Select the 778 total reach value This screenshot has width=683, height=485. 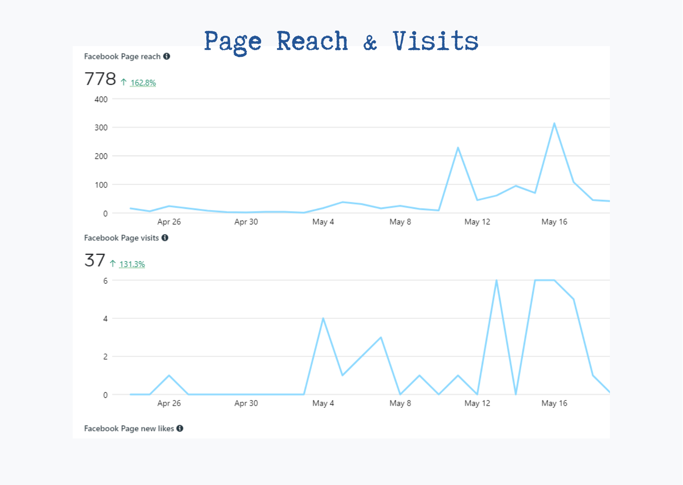100,79
